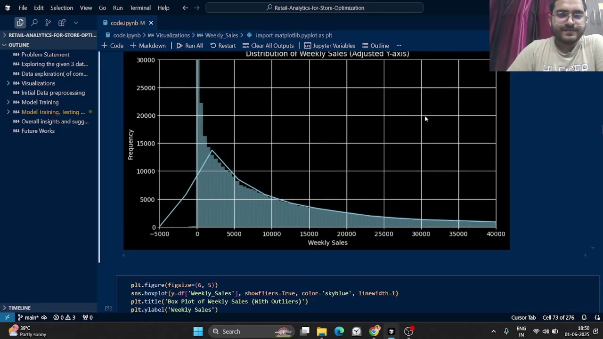This screenshot has width=603, height=339.
Task: Click the Cursor app logo icon
Action: [x=8, y=8]
